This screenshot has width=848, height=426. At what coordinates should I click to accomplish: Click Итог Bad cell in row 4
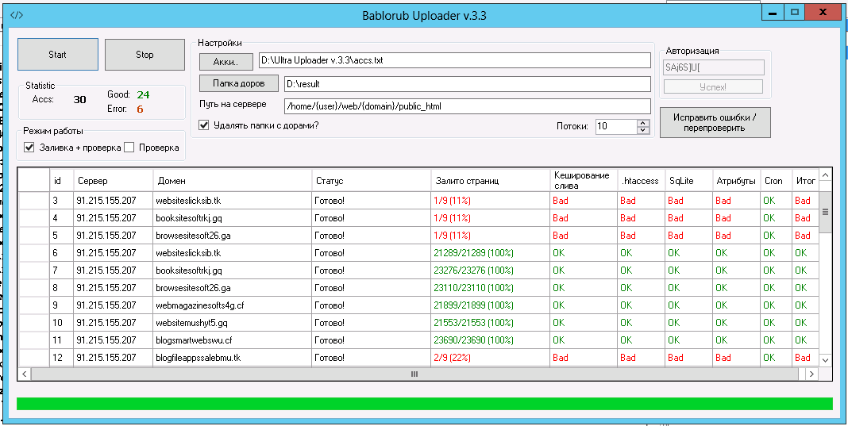[806, 218]
